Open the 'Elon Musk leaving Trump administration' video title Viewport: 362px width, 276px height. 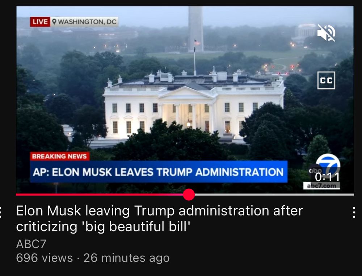159,218
